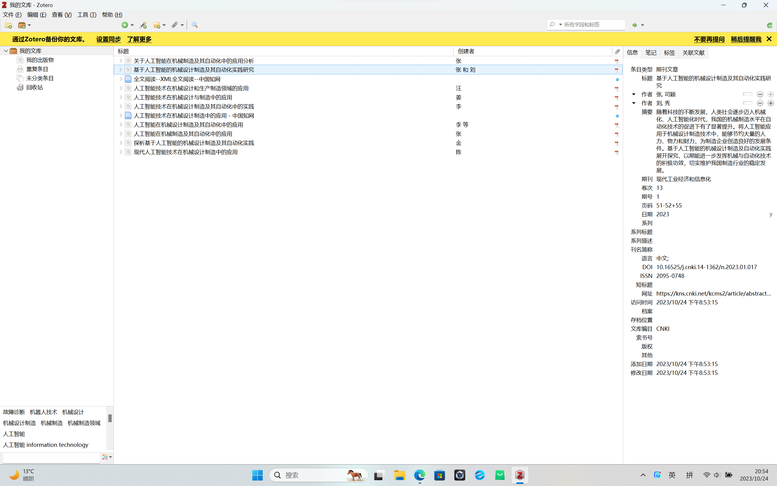Toggle name mode for author 张 司颖
The height and width of the screenshot is (486, 777).
[x=748, y=94]
